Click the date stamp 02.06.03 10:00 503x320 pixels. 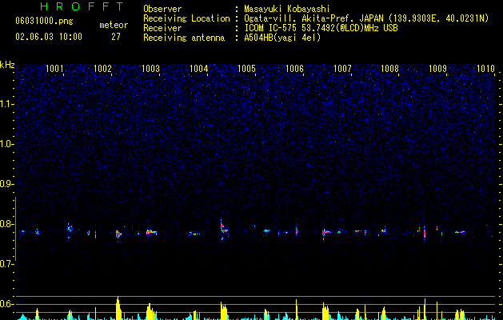coord(49,37)
